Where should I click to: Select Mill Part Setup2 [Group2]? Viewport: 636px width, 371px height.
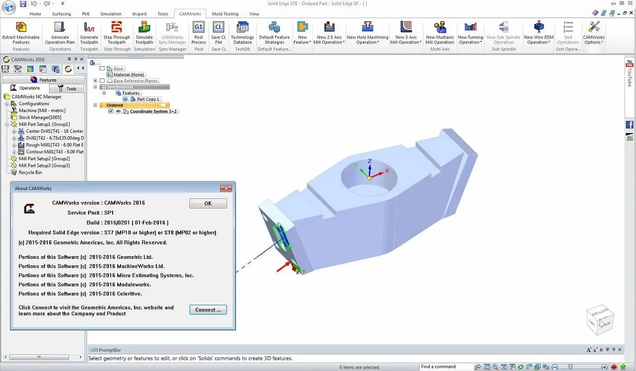(x=44, y=159)
